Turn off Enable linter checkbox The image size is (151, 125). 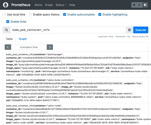pos(8,22)
